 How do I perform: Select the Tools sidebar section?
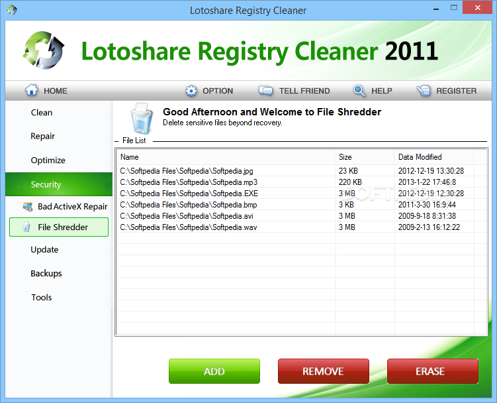pos(42,297)
